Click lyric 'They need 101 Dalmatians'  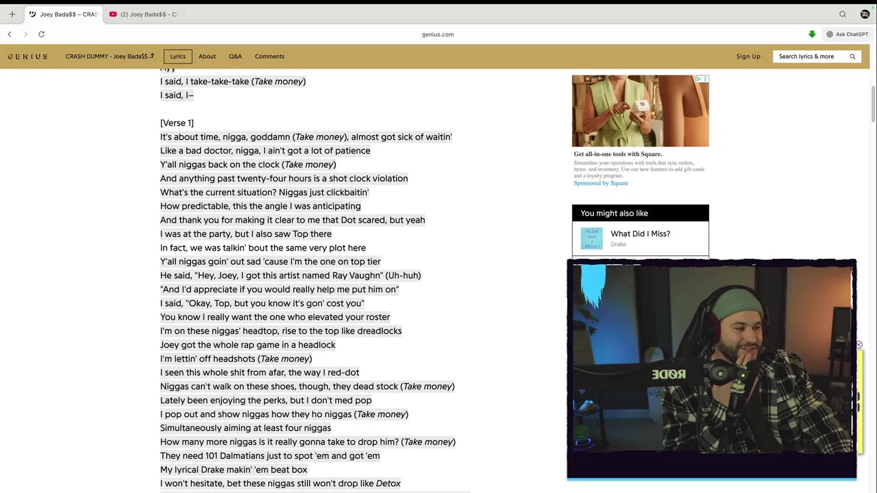(x=270, y=455)
